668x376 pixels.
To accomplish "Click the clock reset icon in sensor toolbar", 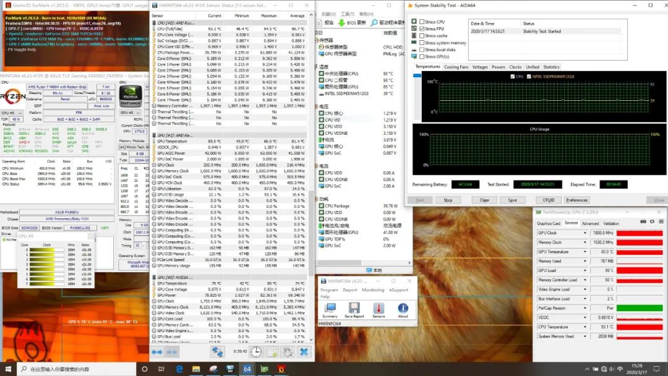I will [255, 351].
